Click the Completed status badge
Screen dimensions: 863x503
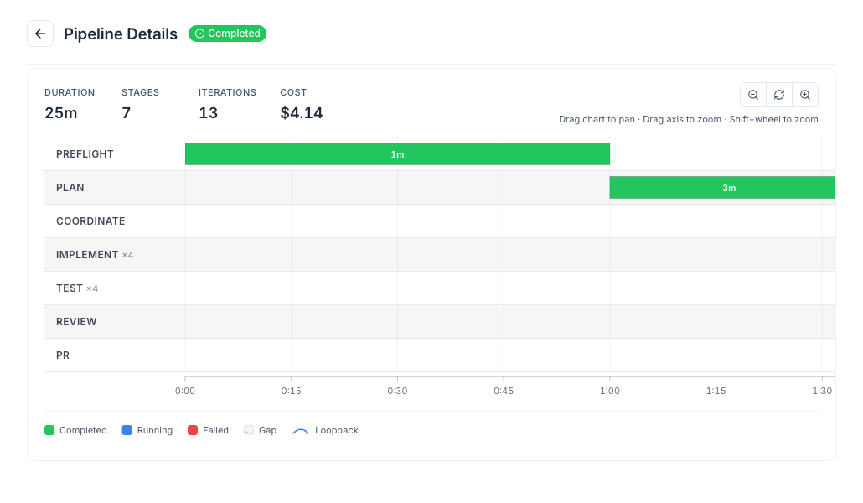point(227,34)
